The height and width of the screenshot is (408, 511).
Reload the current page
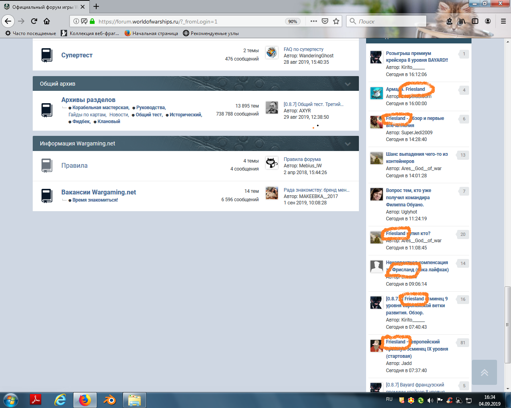34,21
